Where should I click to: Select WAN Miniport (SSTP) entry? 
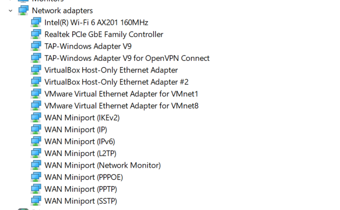pos(81,201)
